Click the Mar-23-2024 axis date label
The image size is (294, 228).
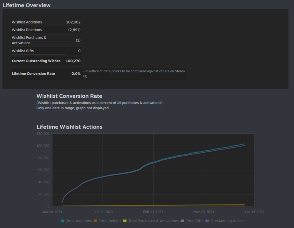[204, 212]
